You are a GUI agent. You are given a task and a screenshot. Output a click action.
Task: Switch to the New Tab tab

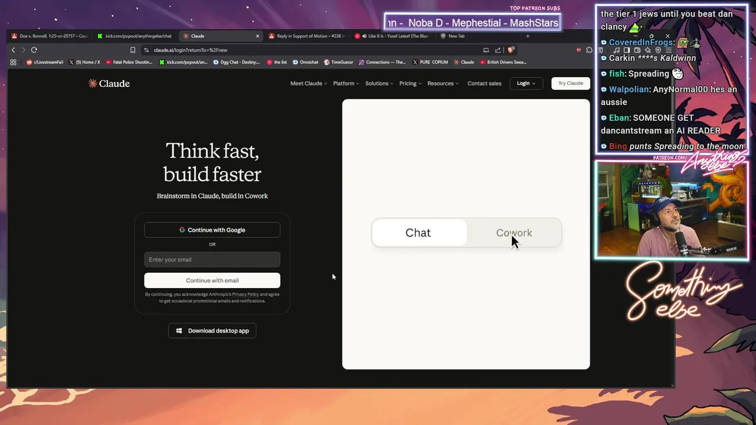478,36
